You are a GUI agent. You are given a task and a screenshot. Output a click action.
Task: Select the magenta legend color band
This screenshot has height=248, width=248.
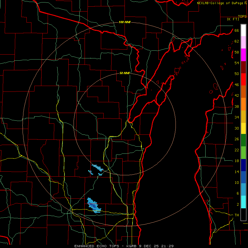pos(243,55)
